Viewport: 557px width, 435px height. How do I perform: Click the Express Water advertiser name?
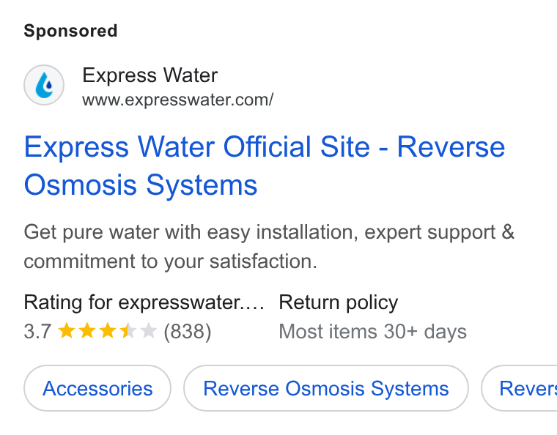pos(150,75)
